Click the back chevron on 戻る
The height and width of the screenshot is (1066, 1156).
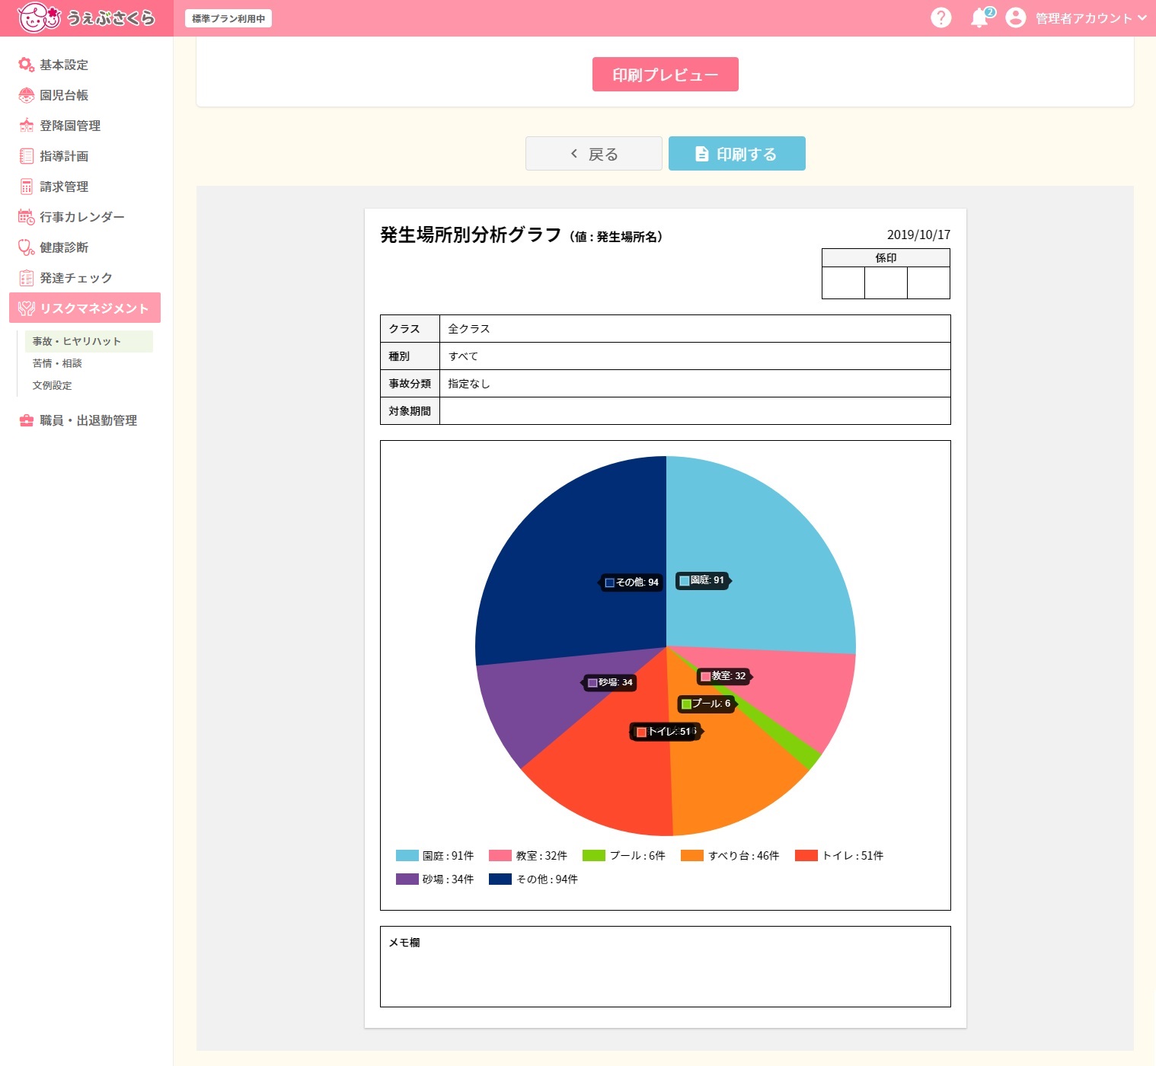click(574, 154)
